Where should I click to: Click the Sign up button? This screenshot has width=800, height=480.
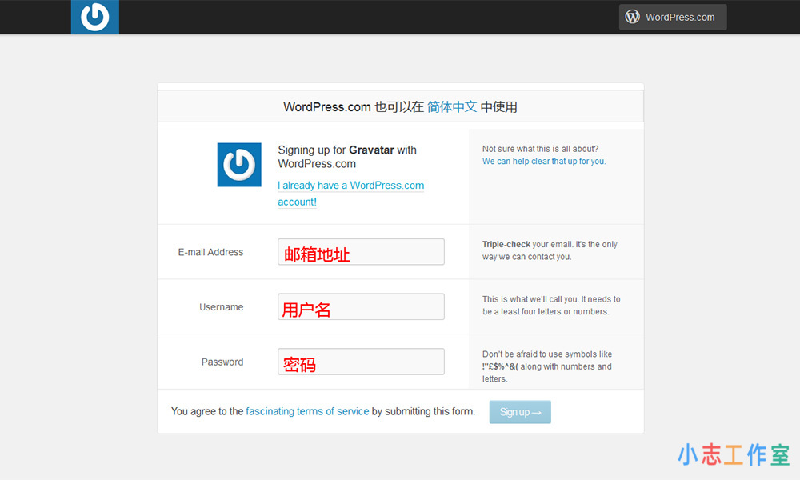520,412
